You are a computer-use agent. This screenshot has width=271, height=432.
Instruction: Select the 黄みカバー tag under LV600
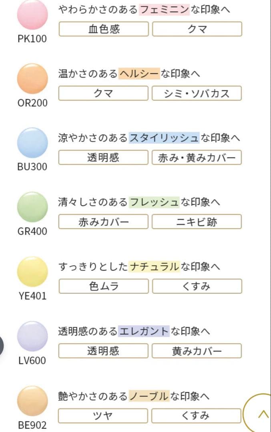[x=197, y=351]
